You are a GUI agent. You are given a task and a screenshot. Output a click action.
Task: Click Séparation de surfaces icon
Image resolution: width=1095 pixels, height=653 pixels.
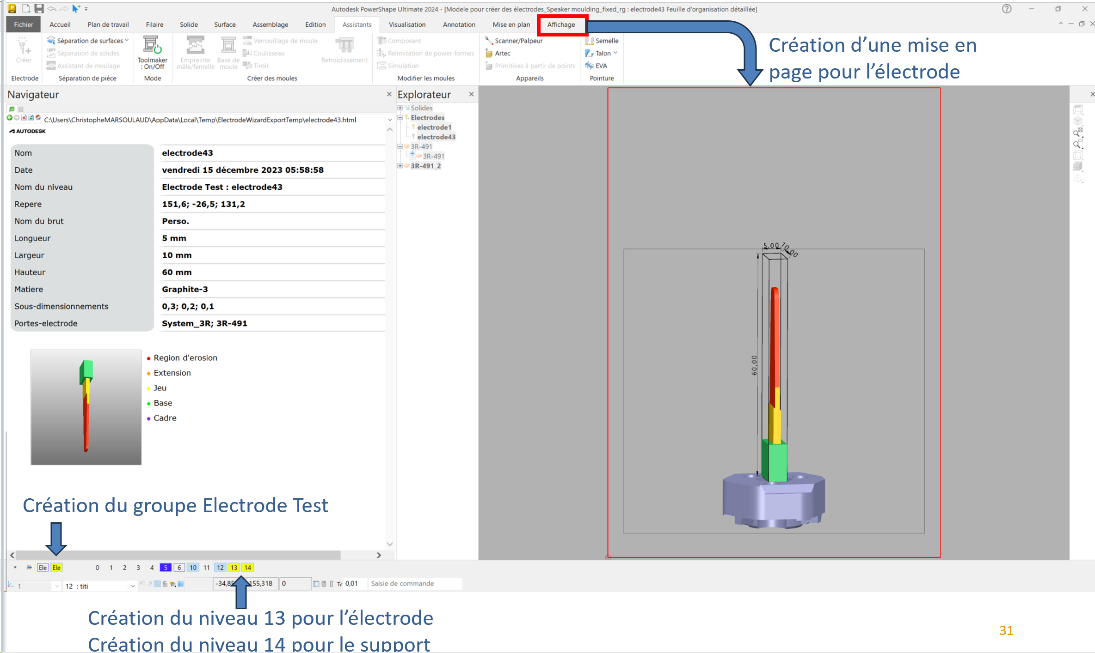51,41
